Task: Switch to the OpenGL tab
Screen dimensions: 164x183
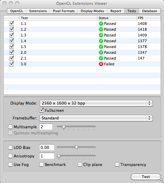Action: (x=17, y=11)
